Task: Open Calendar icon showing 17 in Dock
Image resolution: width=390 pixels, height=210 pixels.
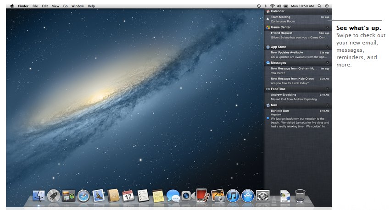Action: pyautogui.click(x=128, y=196)
